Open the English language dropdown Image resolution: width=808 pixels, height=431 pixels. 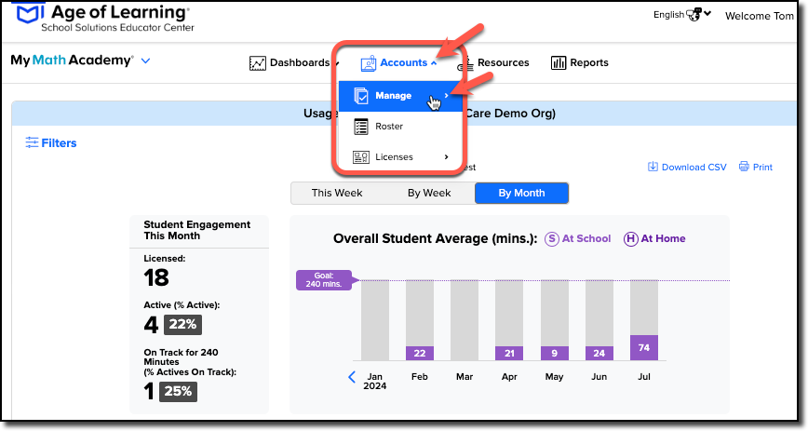(x=682, y=15)
